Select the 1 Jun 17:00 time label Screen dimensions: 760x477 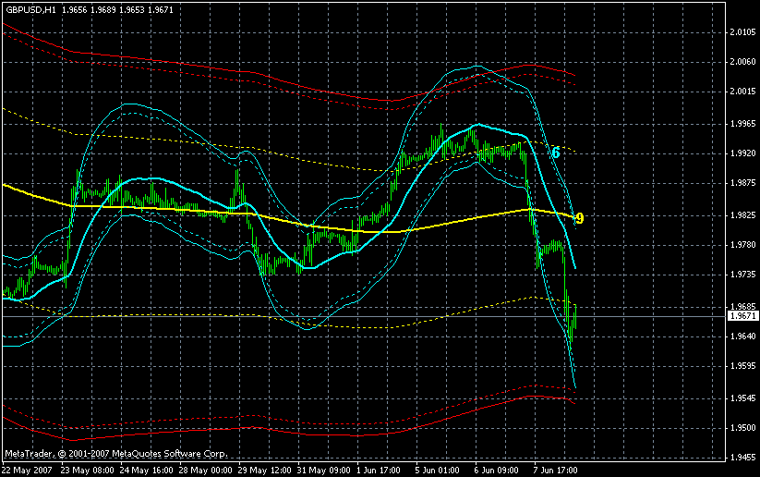click(x=379, y=471)
